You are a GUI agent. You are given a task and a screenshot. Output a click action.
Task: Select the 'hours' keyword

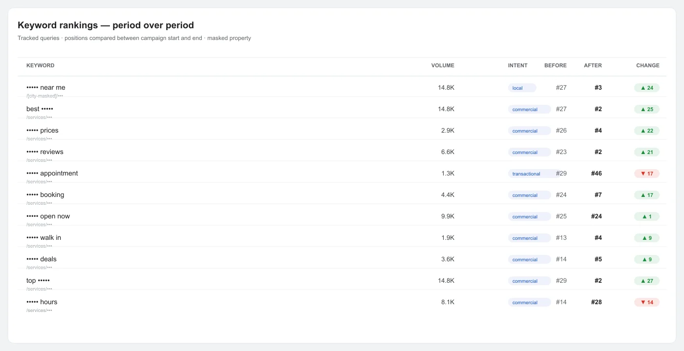(42, 302)
